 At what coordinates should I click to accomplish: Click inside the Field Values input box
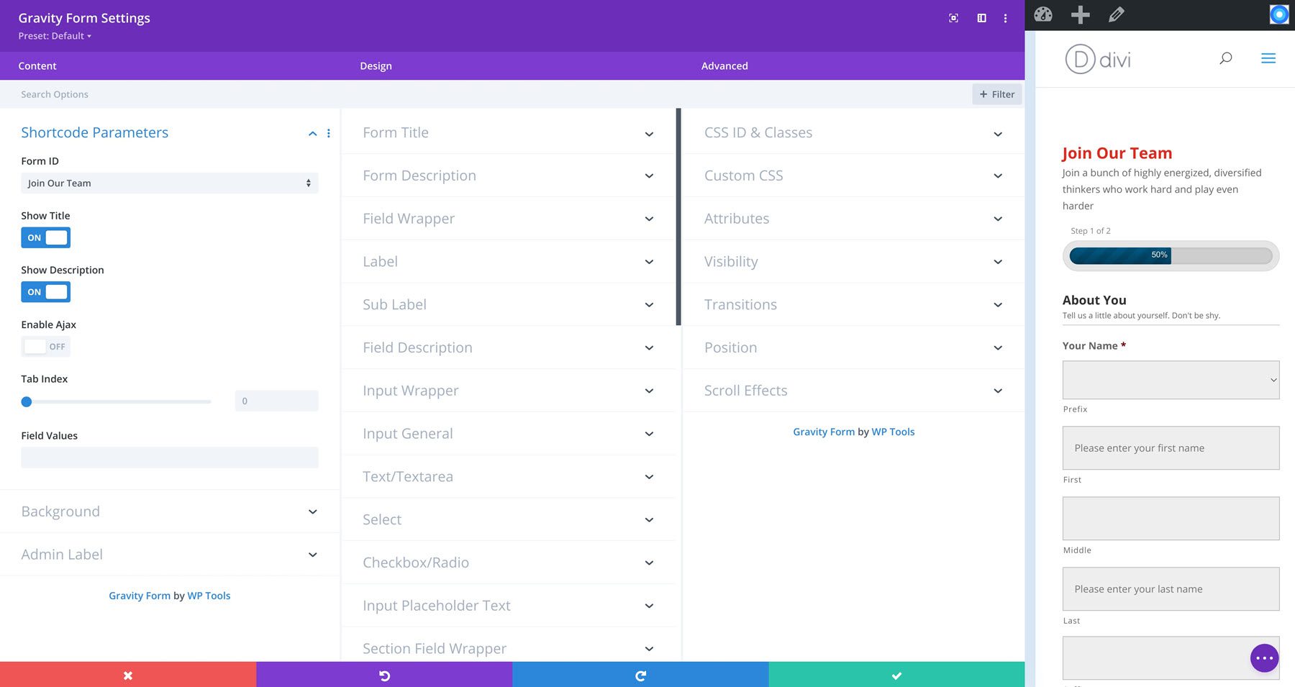tap(169, 458)
